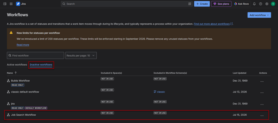Open Find out more about workflows link
The height and width of the screenshot is (123, 278).
click(213, 24)
